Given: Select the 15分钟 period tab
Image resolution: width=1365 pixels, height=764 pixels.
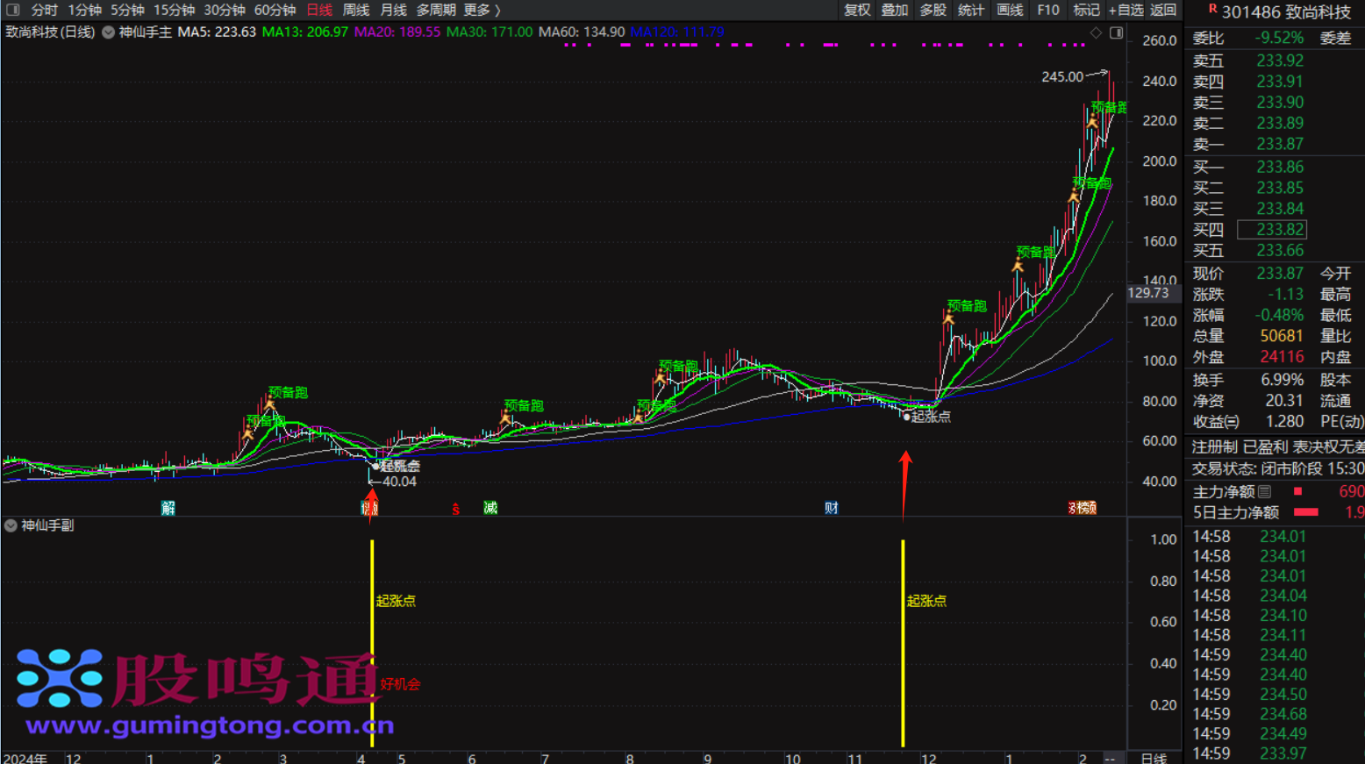Looking at the screenshot, I should point(173,10).
